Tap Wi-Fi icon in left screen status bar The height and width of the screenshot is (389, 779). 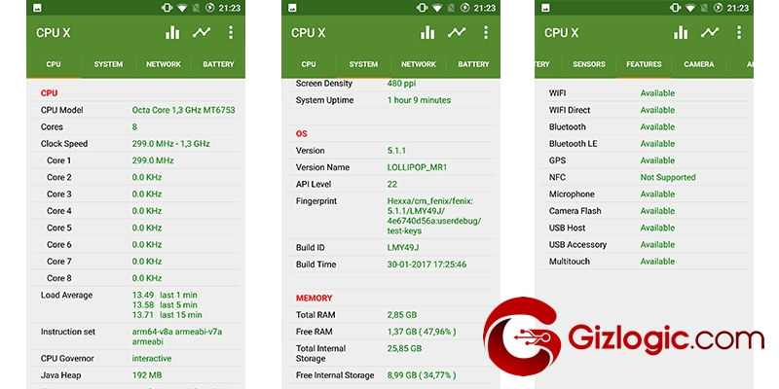point(182,8)
